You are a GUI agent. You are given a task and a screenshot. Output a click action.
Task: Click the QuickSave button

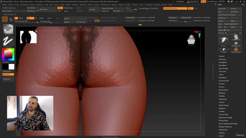coord(180,2)
